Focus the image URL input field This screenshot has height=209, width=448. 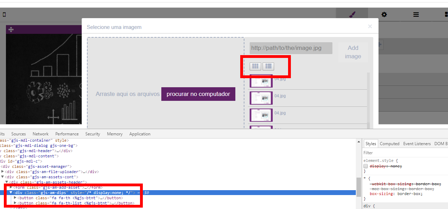(291, 48)
